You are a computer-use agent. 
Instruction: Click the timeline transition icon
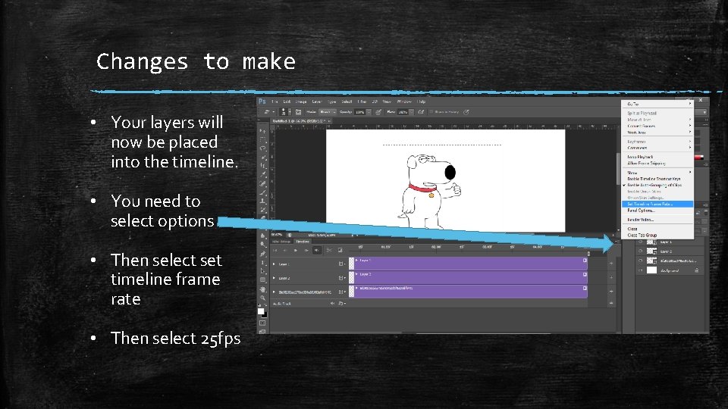pyautogui.click(x=340, y=251)
